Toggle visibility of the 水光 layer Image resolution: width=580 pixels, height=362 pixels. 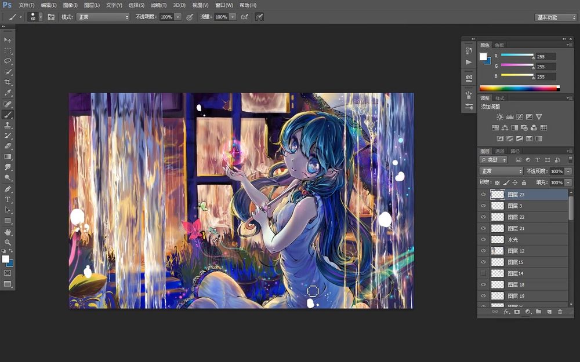483,239
